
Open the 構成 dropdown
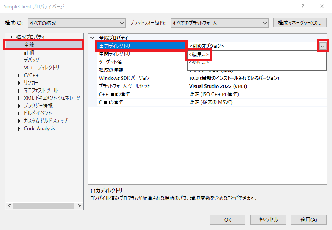[x=77, y=23]
